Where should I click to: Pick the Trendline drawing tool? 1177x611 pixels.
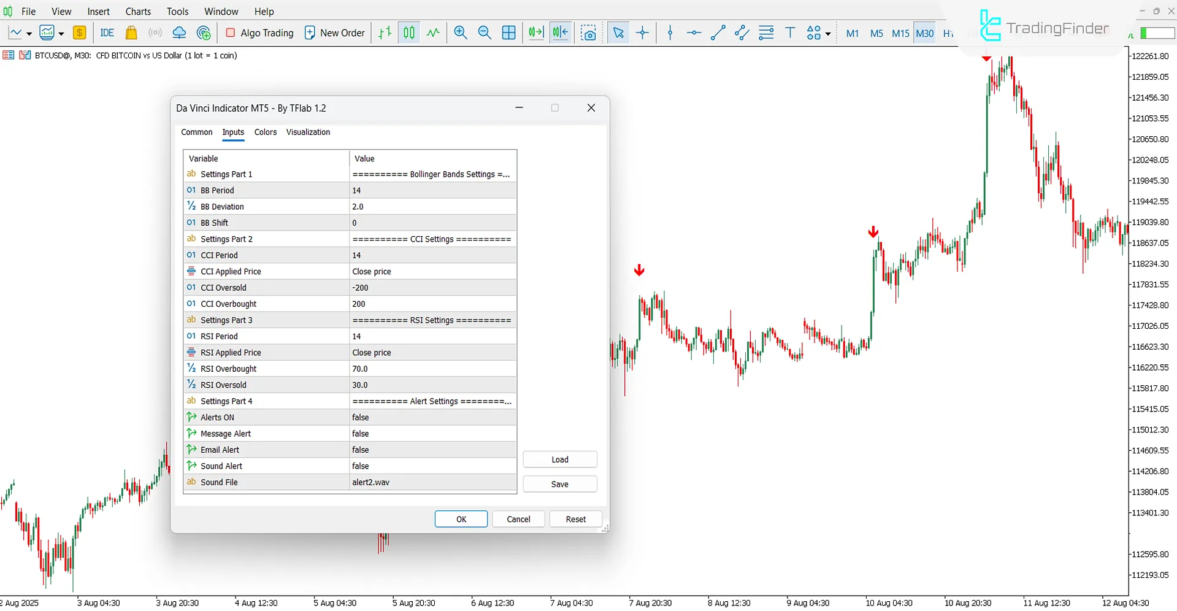tap(718, 33)
